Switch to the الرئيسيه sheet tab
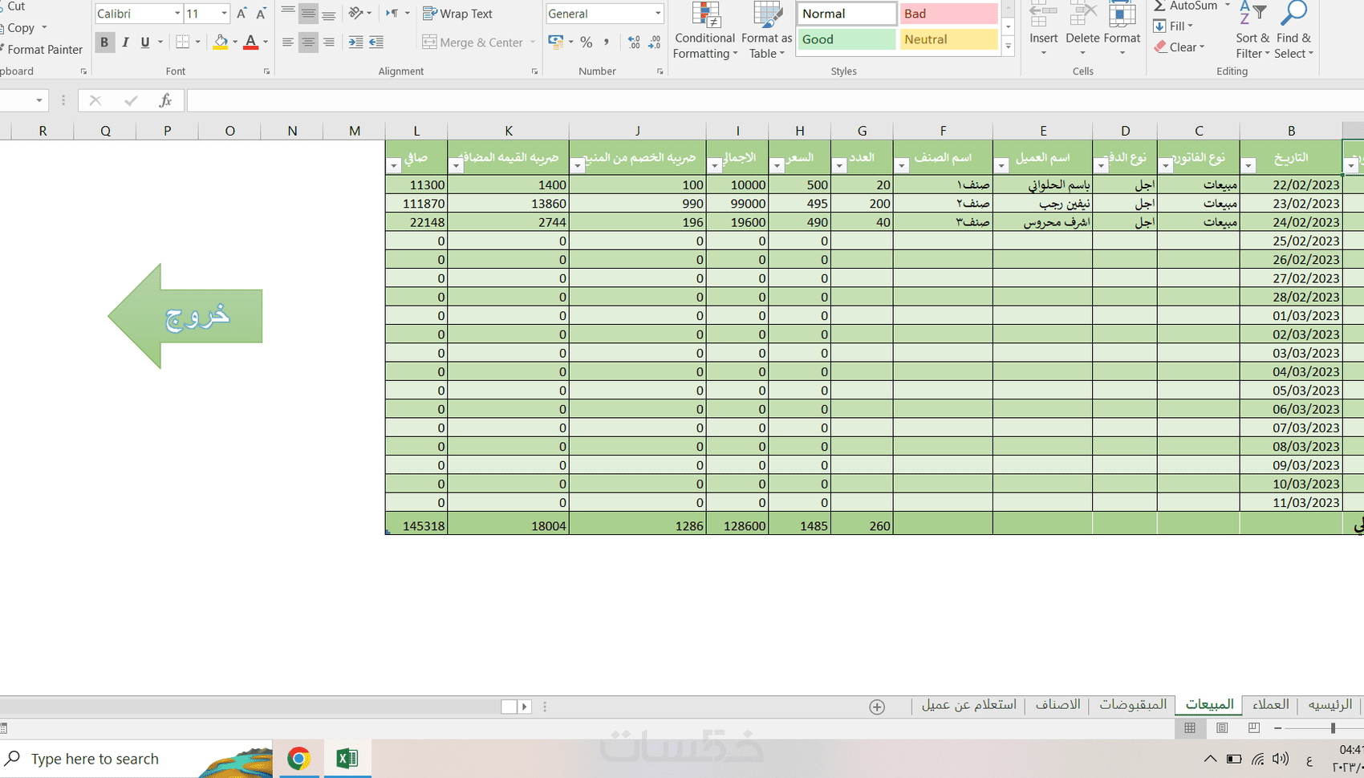 [x=1329, y=704]
